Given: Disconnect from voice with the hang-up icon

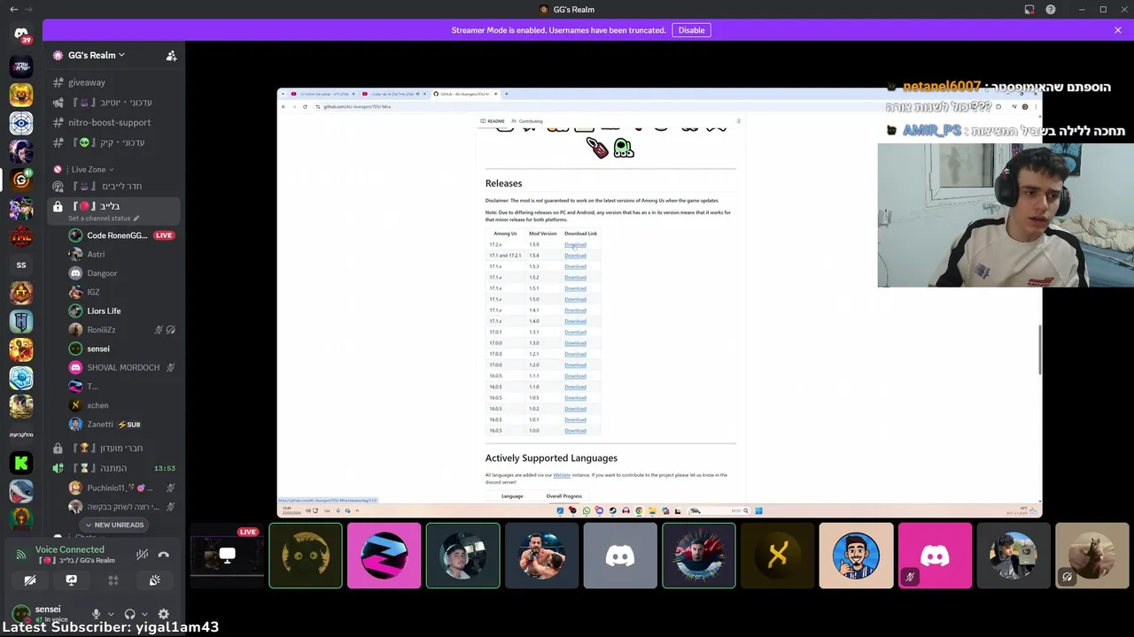Looking at the screenshot, I should (163, 555).
